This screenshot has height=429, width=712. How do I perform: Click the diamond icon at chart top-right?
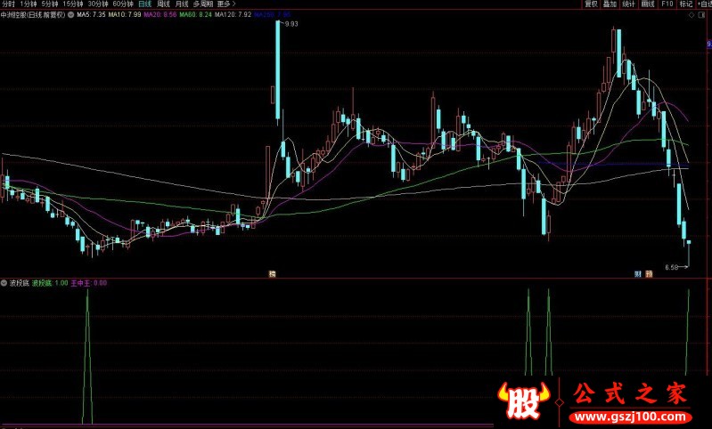[692, 15]
